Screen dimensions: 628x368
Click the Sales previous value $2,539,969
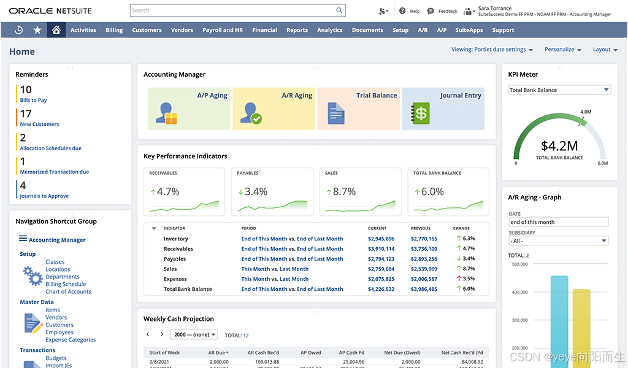[424, 269]
